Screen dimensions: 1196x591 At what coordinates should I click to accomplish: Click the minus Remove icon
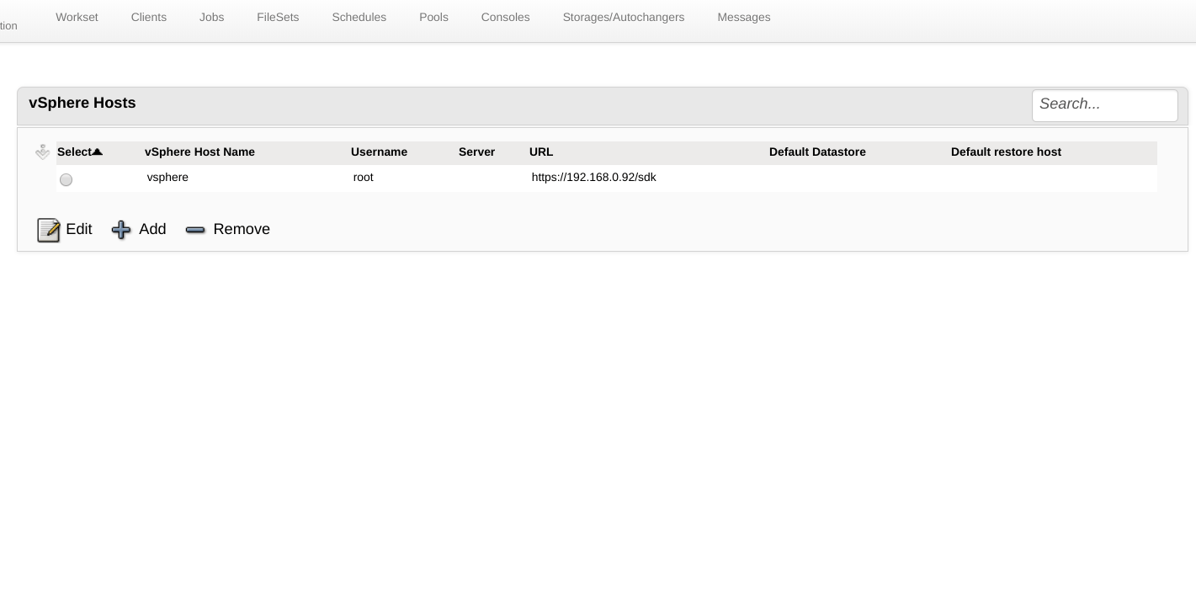click(195, 230)
